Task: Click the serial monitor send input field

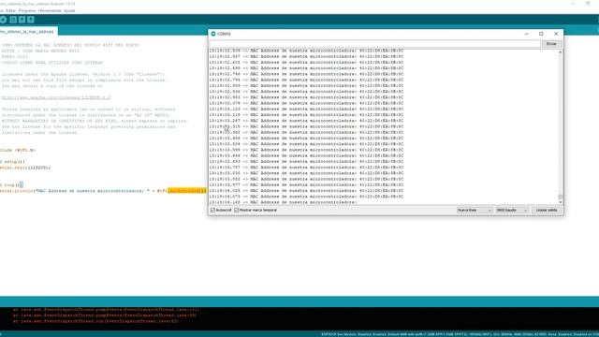Action: (374, 44)
